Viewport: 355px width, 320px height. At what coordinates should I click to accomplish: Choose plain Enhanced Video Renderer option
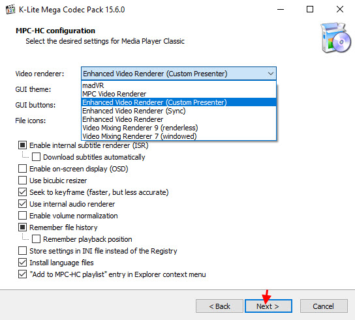pyautogui.click(x=179, y=119)
